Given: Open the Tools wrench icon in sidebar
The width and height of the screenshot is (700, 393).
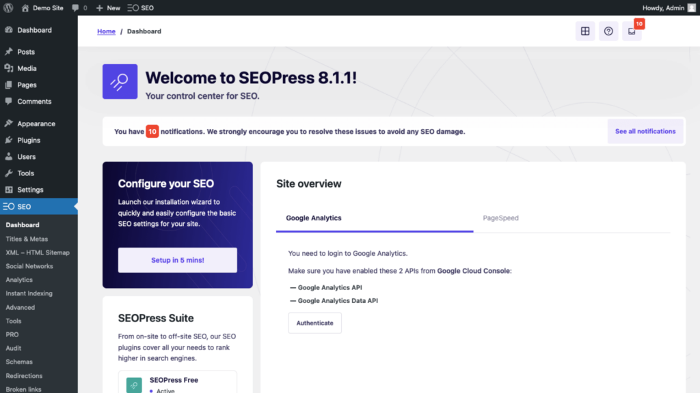Looking at the screenshot, I should click(x=9, y=173).
